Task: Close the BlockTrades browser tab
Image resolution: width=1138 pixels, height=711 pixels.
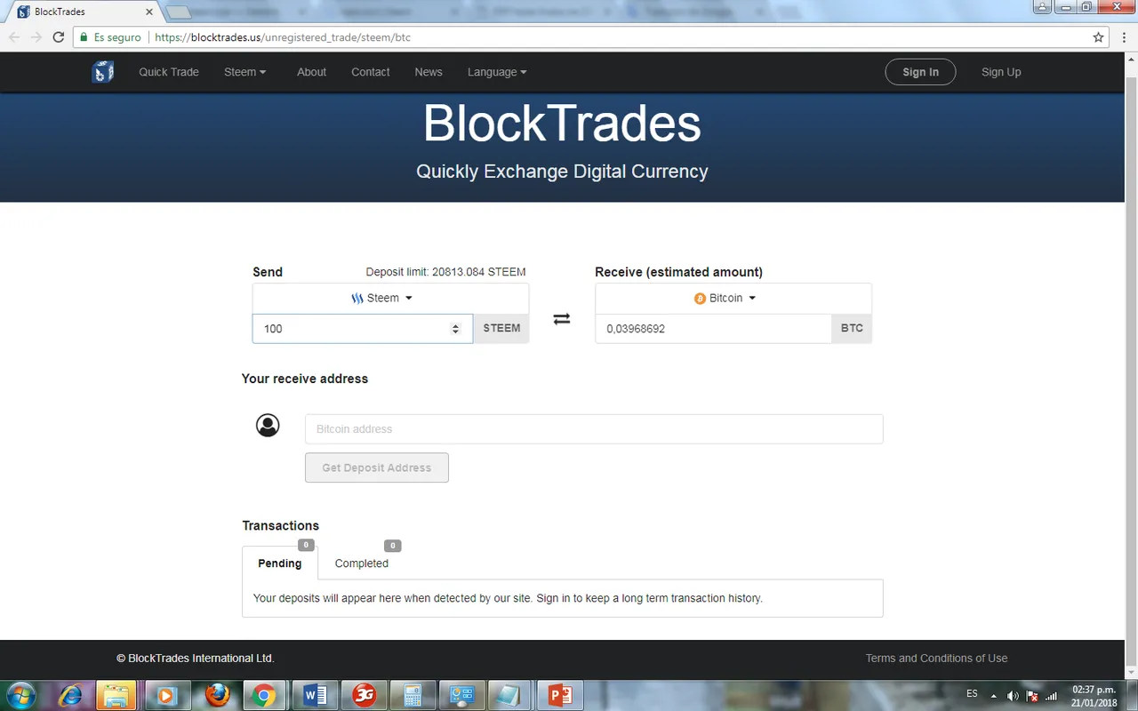Action: pyautogui.click(x=149, y=12)
